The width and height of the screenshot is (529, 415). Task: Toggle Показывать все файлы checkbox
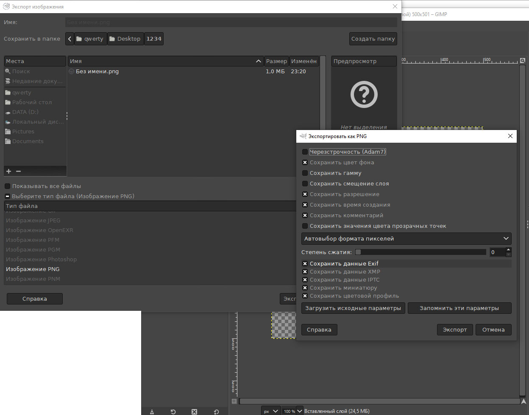click(x=7, y=186)
